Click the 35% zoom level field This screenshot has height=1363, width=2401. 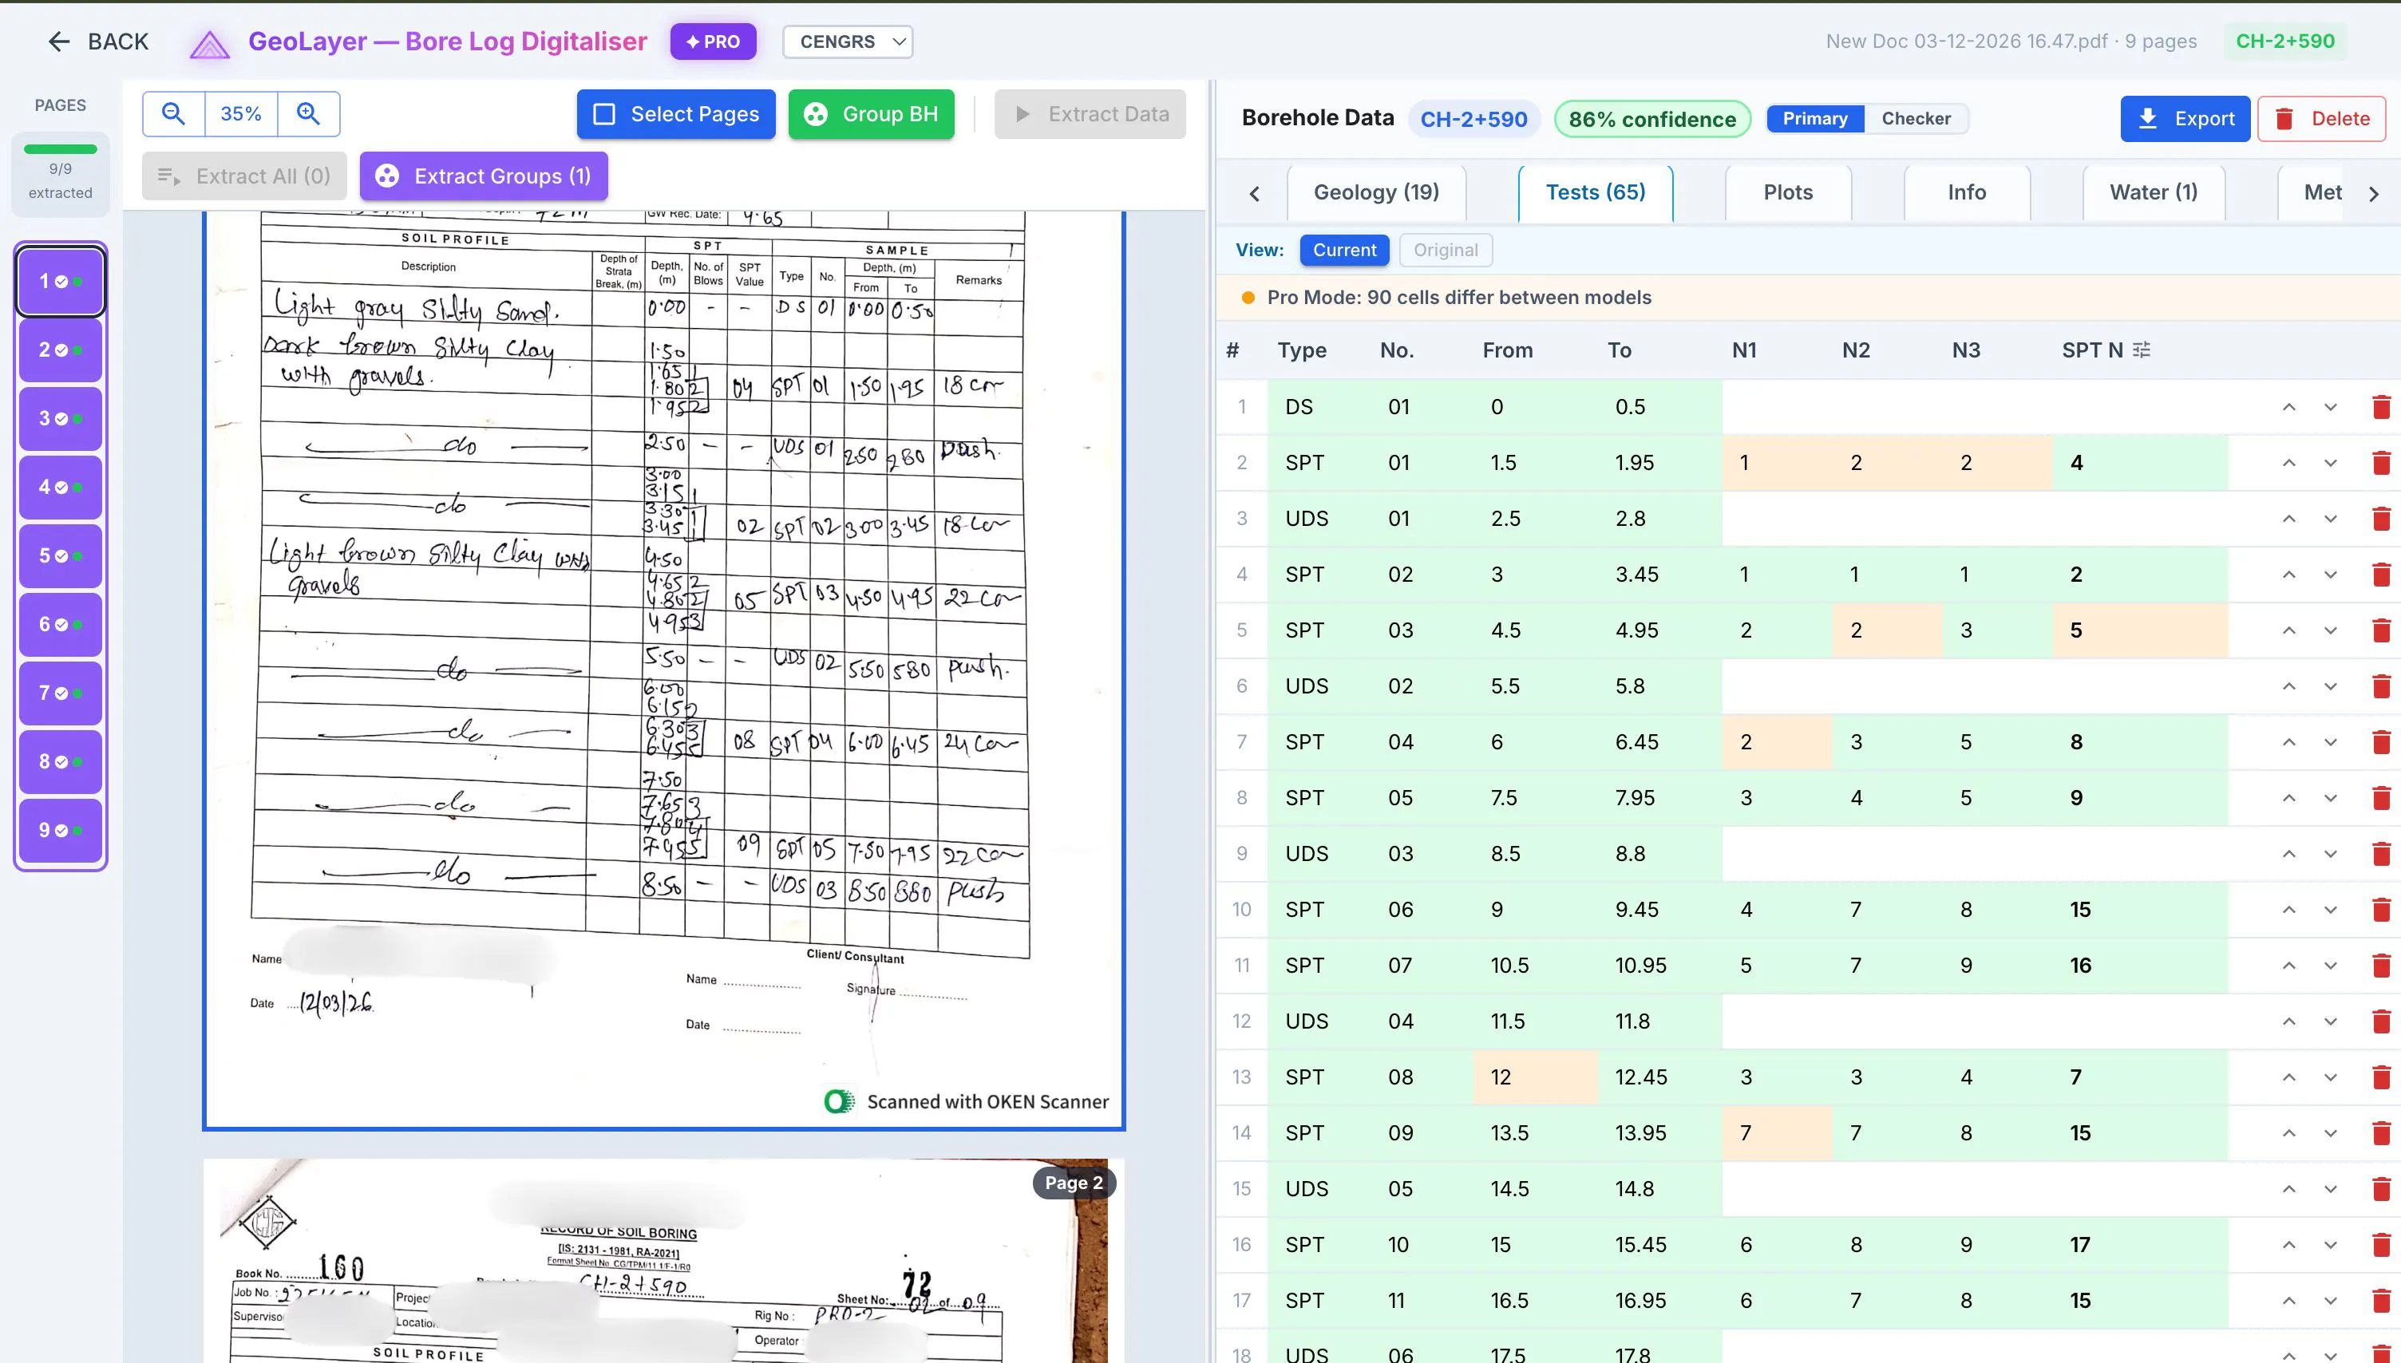click(x=240, y=113)
